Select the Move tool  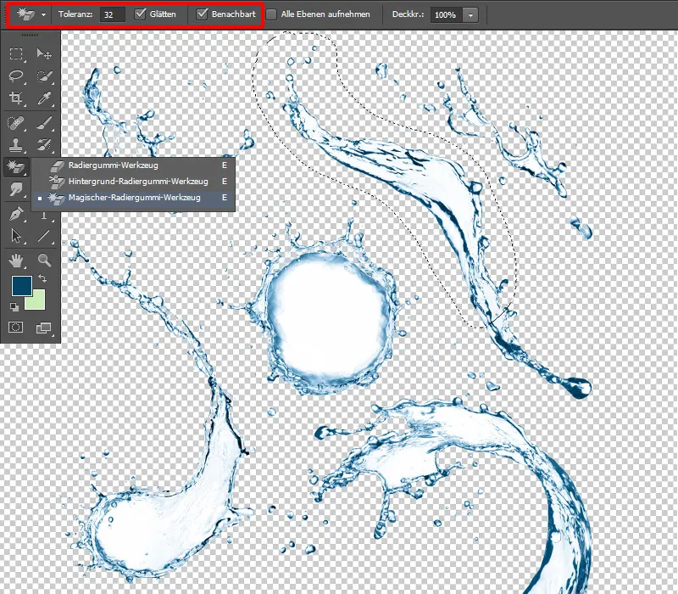(44, 53)
